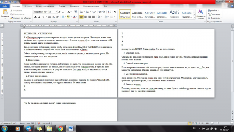Viewport: 234px width, 132px height.
Task: Open Windows Start menu
Action: click(x=5, y=128)
